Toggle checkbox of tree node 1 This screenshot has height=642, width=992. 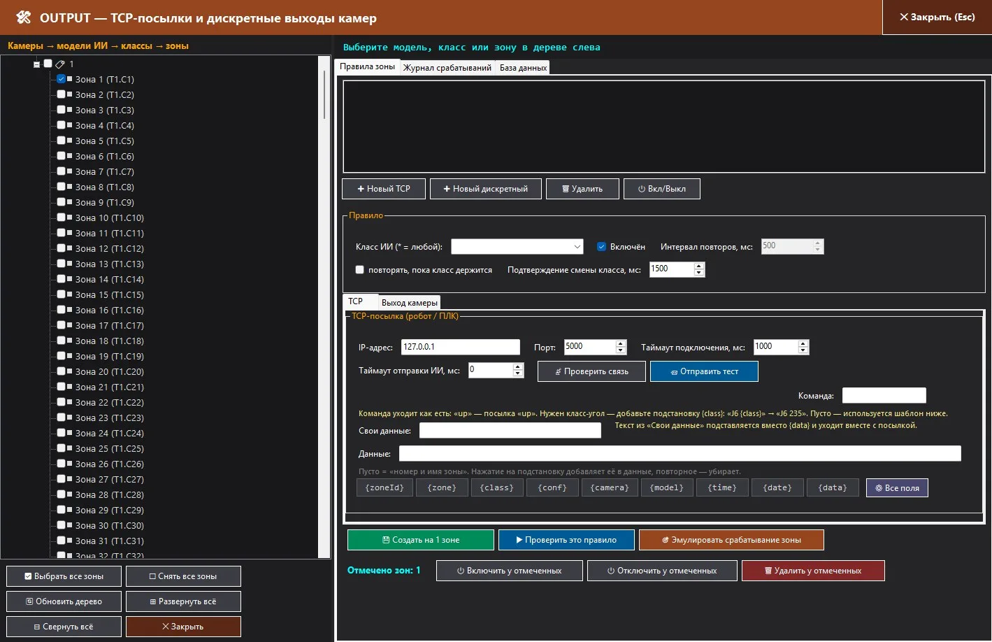click(x=48, y=64)
